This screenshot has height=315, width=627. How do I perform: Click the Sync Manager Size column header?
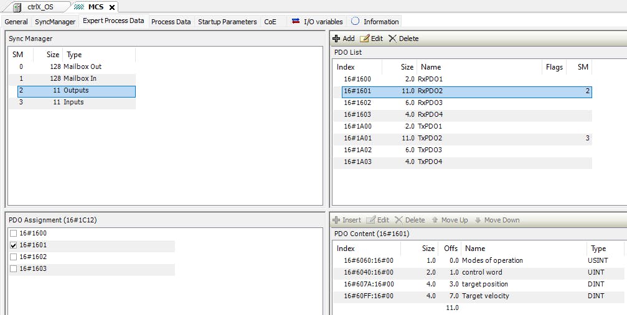tap(48, 55)
